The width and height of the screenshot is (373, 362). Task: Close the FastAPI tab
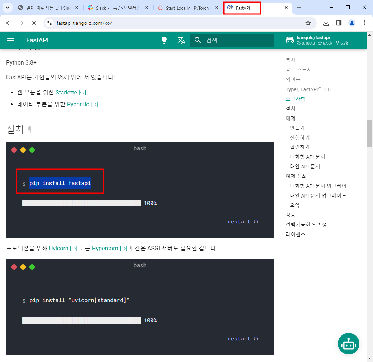click(x=286, y=8)
